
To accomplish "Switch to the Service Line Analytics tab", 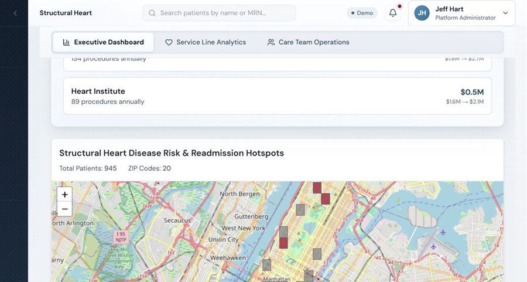I will (206, 42).
